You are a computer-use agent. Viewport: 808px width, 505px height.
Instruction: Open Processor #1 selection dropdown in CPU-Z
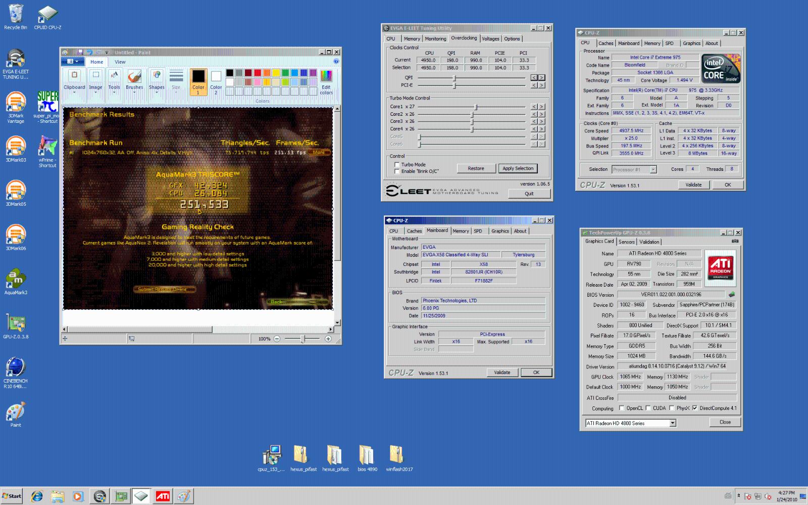coord(653,169)
